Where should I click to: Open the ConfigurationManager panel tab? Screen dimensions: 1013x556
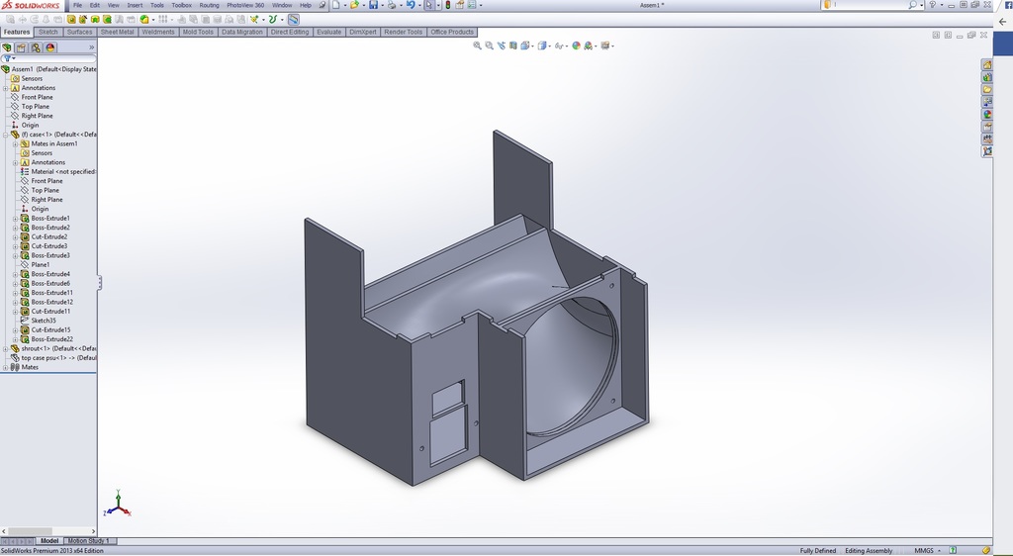pos(37,47)
